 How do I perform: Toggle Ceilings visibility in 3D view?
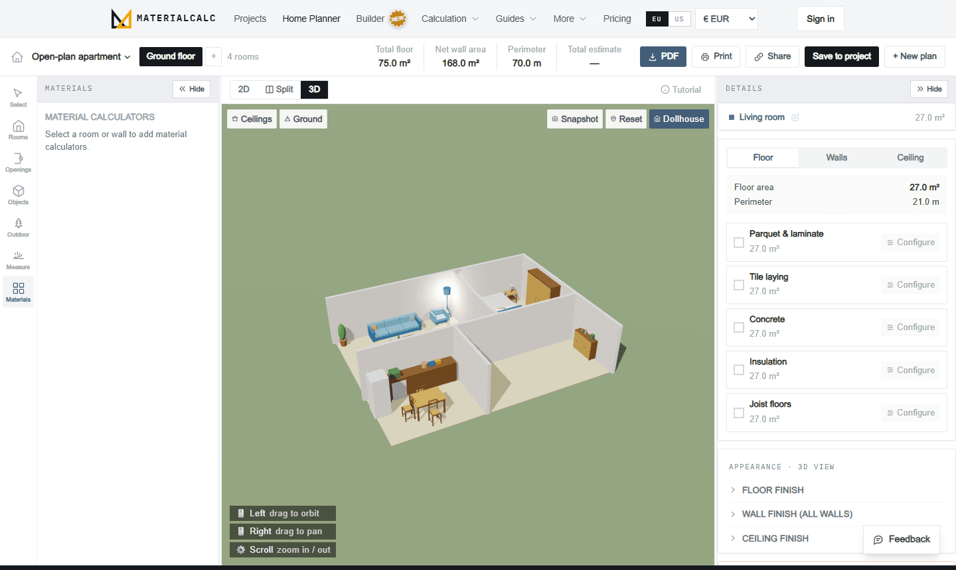[x=252, y=119]
